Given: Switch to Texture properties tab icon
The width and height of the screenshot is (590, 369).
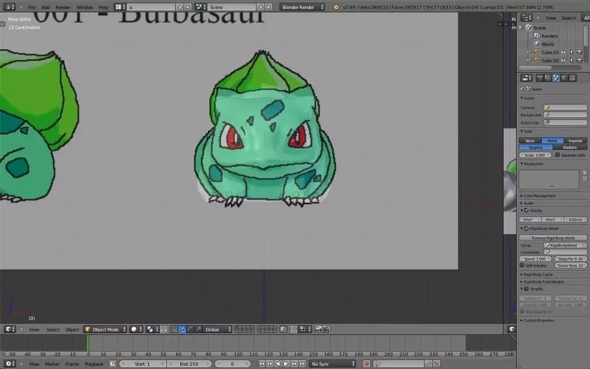Looking at the screenshot, I should tap(572, 78).
